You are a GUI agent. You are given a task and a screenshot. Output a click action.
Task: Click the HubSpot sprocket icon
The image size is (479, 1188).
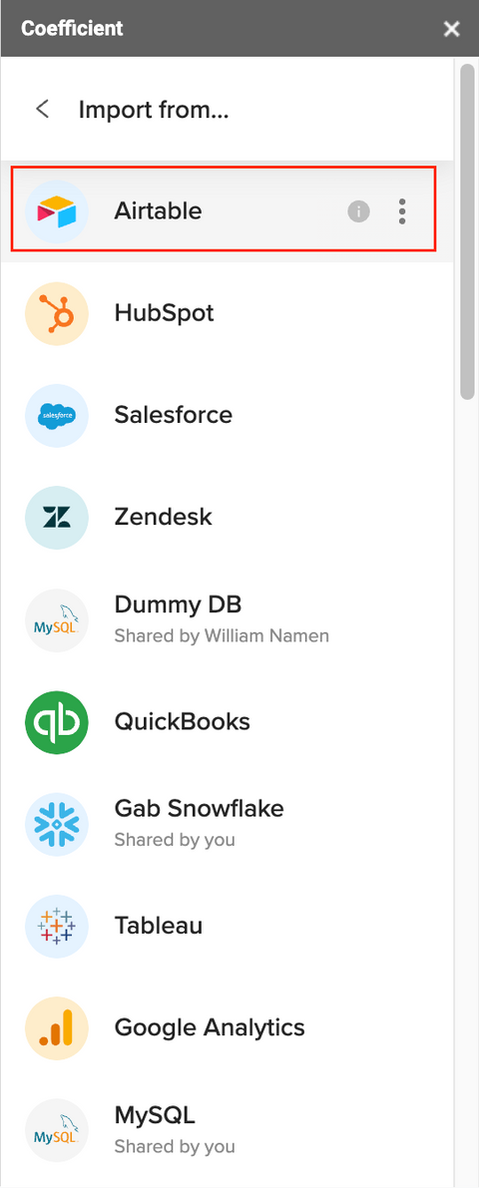pos(57,313)
